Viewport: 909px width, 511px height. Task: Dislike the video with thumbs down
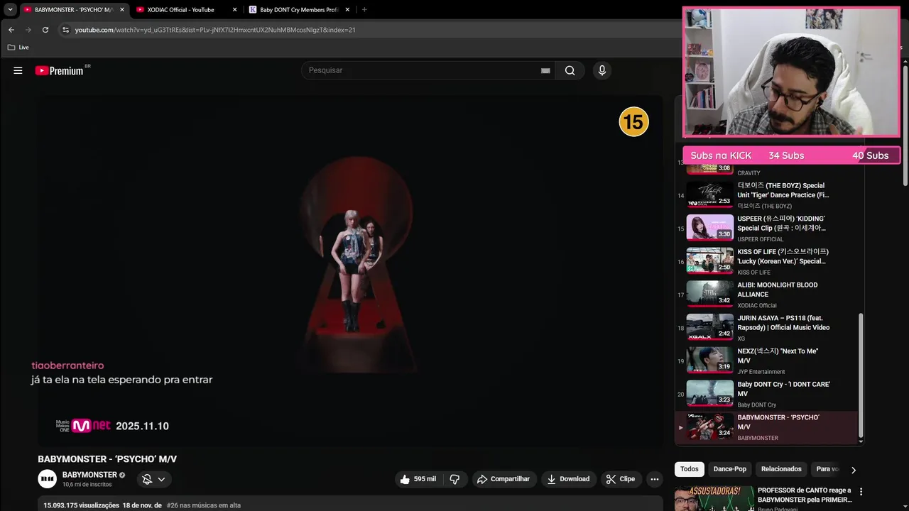pyautogui.click(x=454, y=479)
